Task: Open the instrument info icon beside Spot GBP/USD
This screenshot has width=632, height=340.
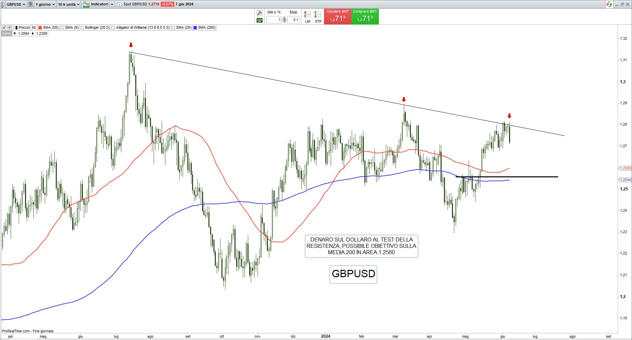Action: [x=119, y=4]
